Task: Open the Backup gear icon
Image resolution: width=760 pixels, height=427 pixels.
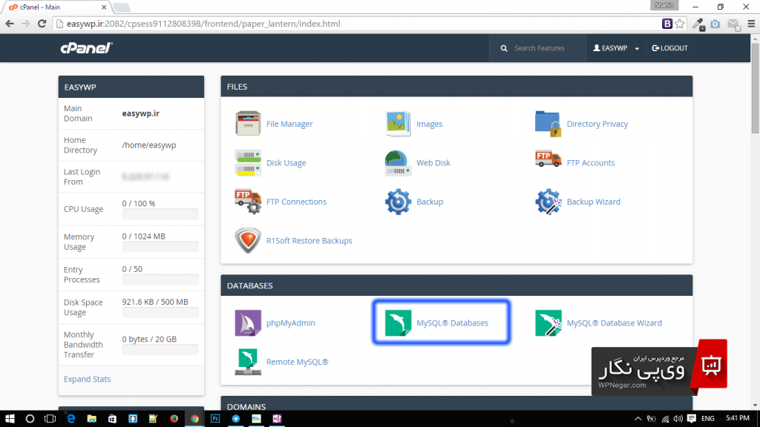Action: point(398,202)
